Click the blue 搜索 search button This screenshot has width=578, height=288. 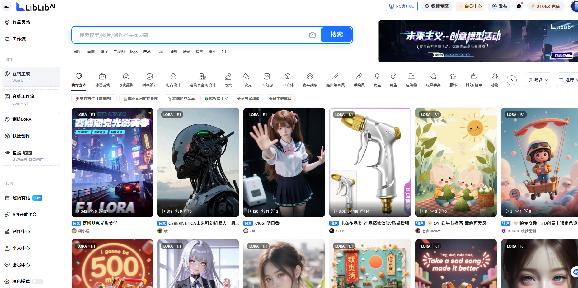(336, 35)
